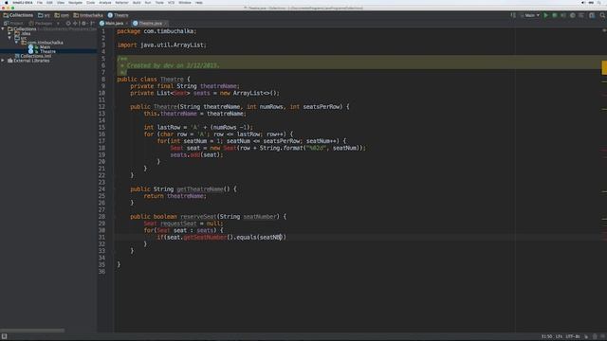The image size is (607, 341).
Task: Click the Theatre class icon in breadcrumb bar
Action: click(x=110, y=15)
